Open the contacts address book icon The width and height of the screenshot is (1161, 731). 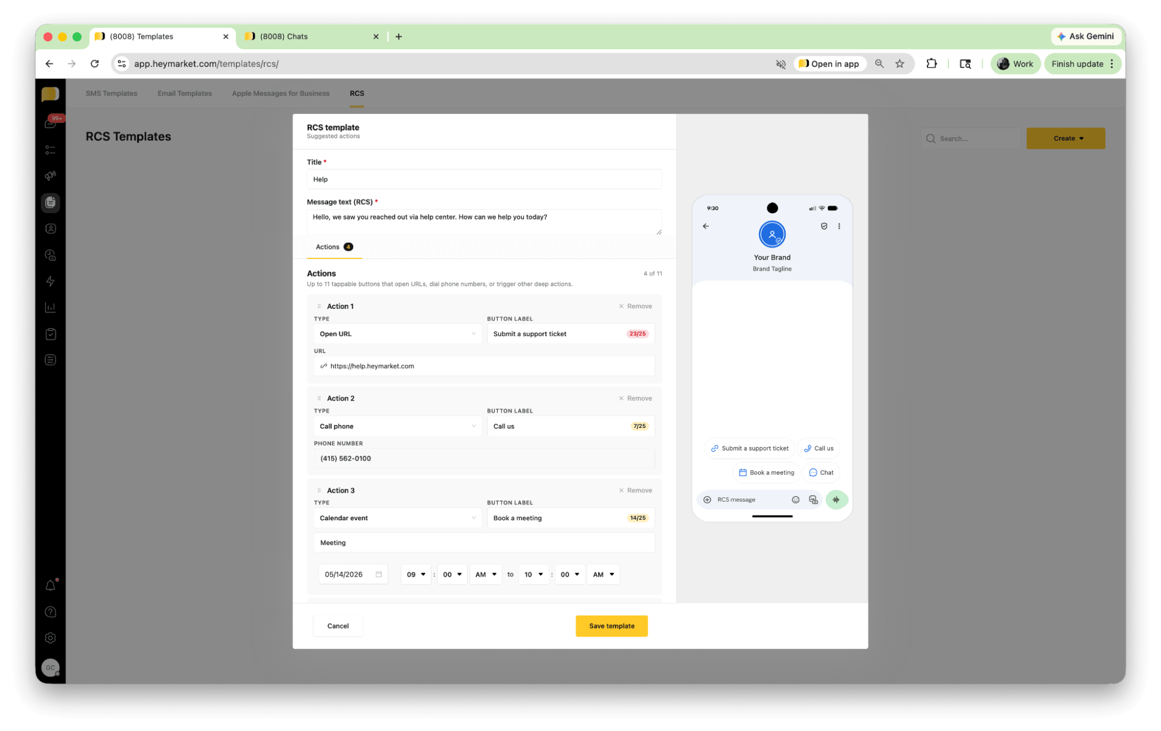51,229
